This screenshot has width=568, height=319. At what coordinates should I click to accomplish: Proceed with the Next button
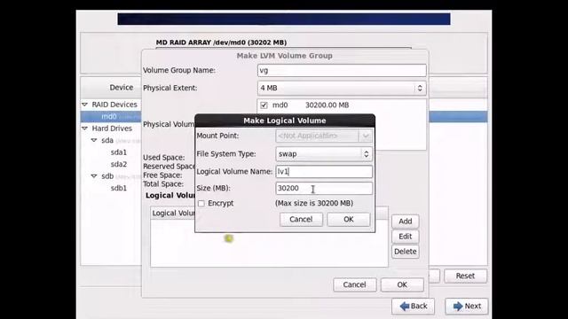tap(467, 307)
